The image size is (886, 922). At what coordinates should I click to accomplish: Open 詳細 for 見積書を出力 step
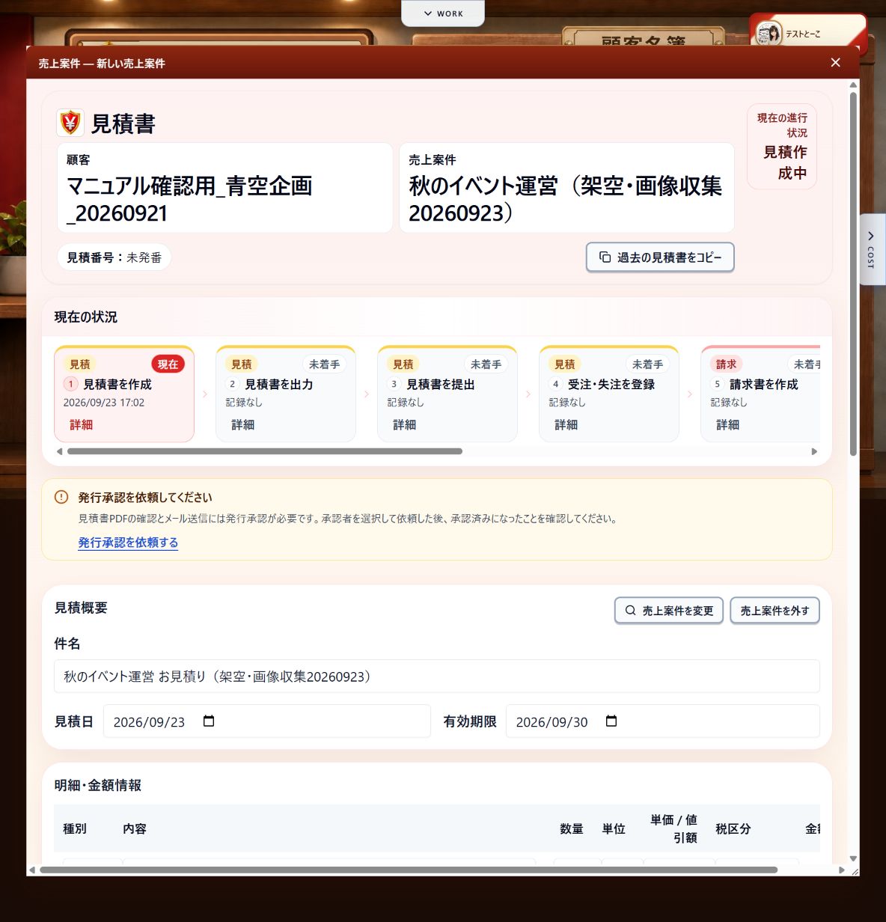click(243, 424)
